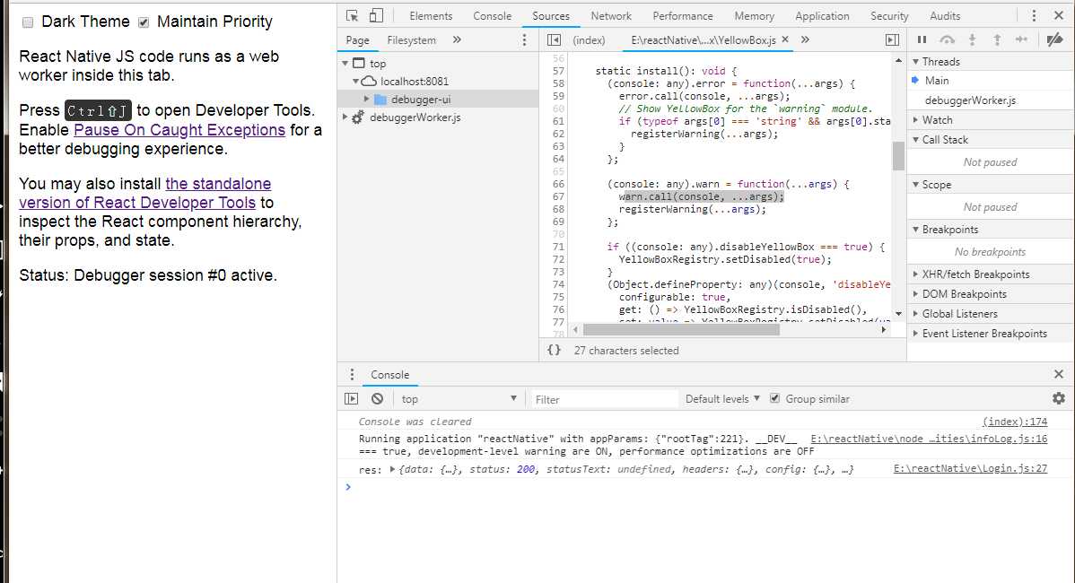Click the debuggerWorker.js gear icon
The height and width of the screenshot is (583, 1075).
click(358, 117)
